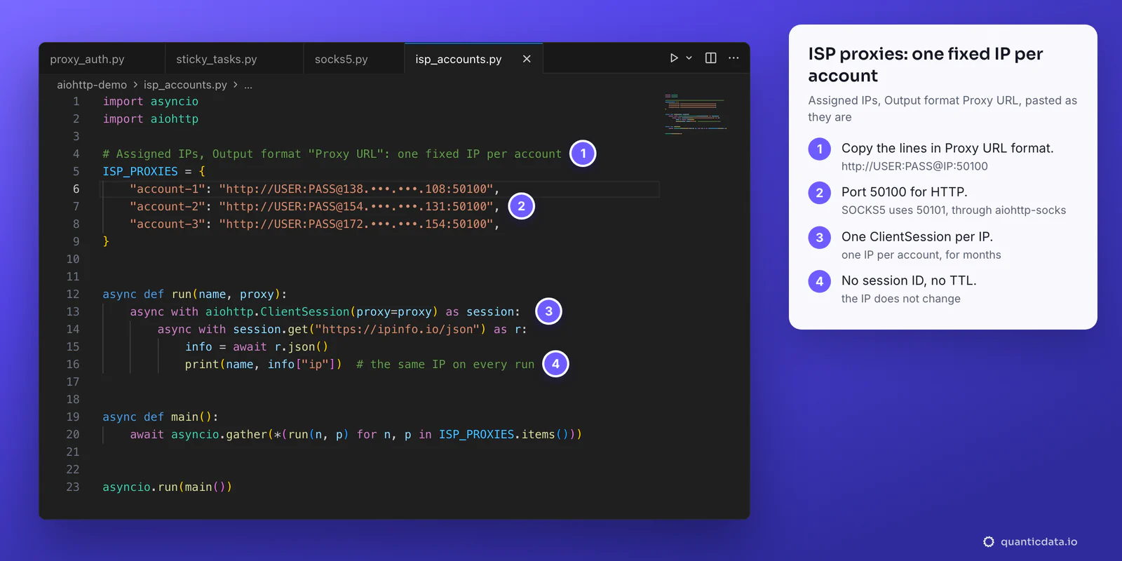The image size is (1122, 561).
Task: Click the asyncio.gather code line
Action: click(356, 435)
